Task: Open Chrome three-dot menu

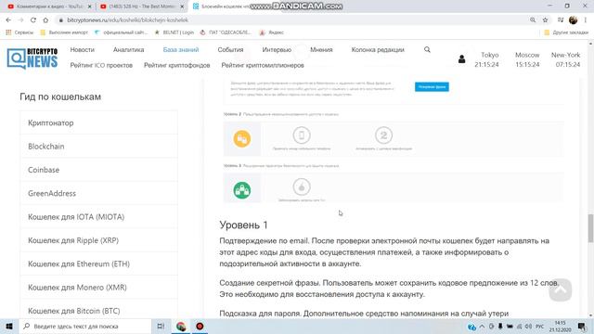Action: (586, 20)
